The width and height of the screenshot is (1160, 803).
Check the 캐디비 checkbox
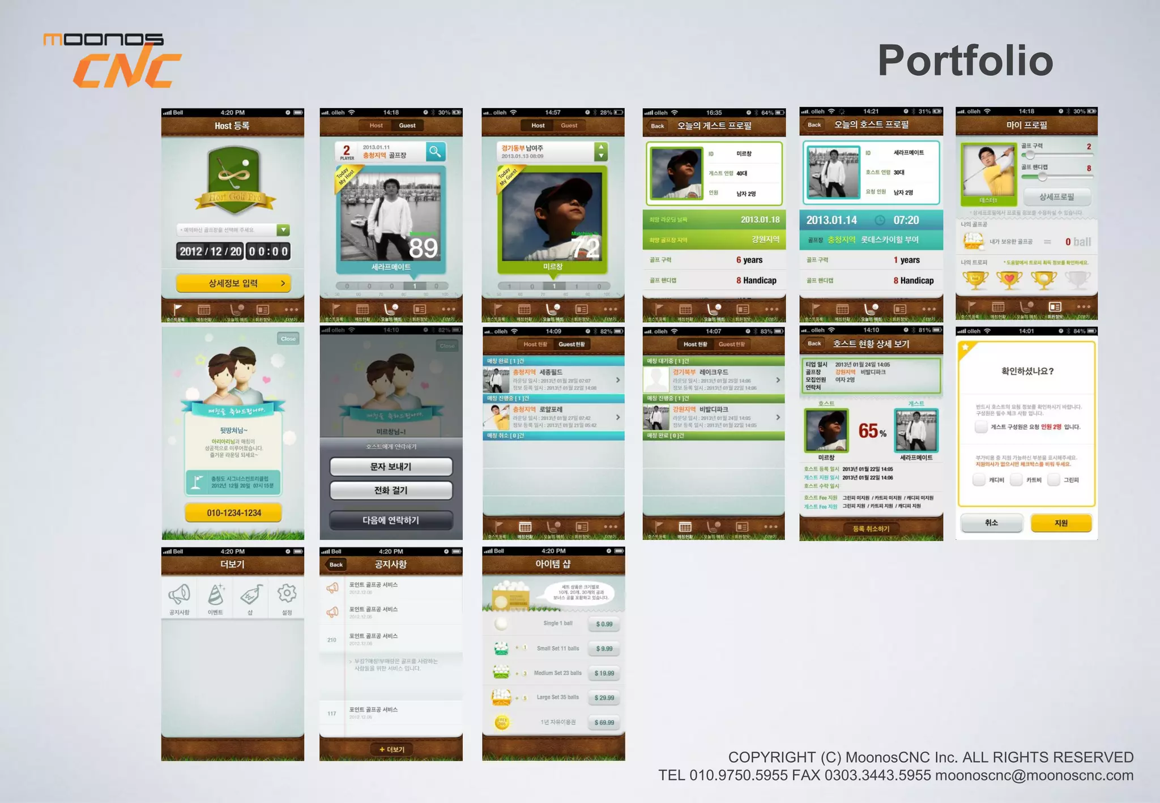tap(979, 480)
